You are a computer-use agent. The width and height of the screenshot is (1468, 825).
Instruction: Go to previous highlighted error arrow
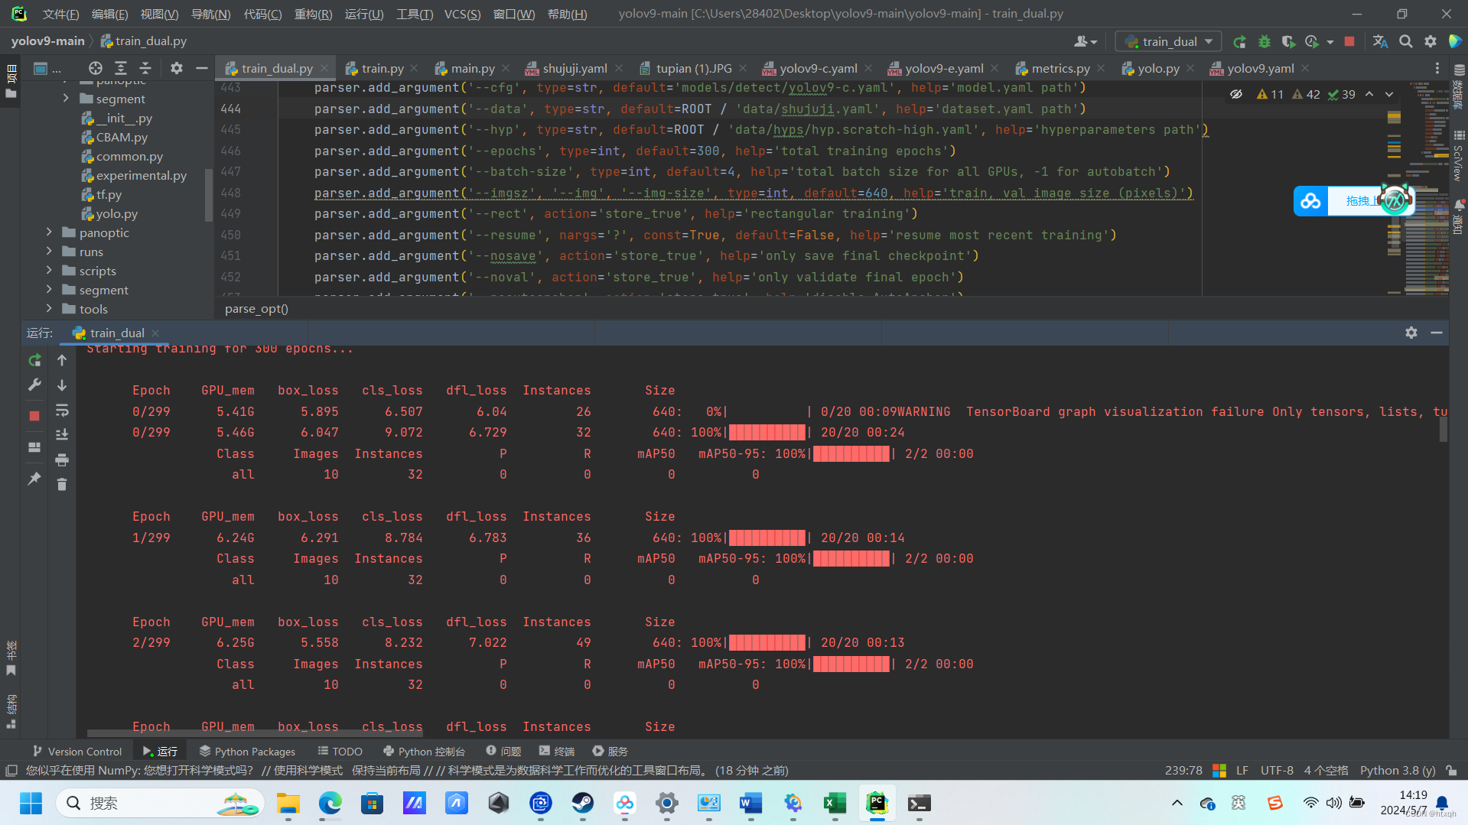1369,94
